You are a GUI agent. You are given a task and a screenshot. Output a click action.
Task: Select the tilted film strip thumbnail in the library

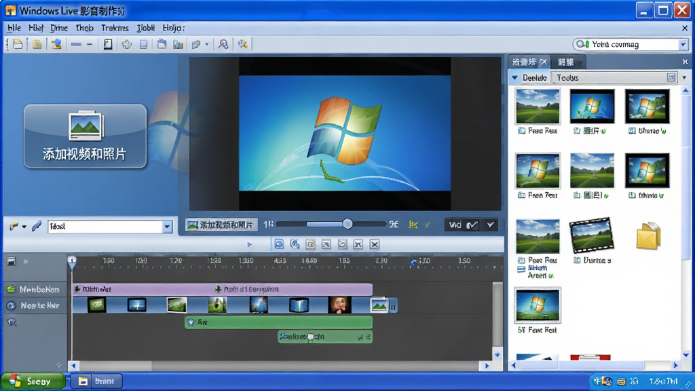pos(591,235)
